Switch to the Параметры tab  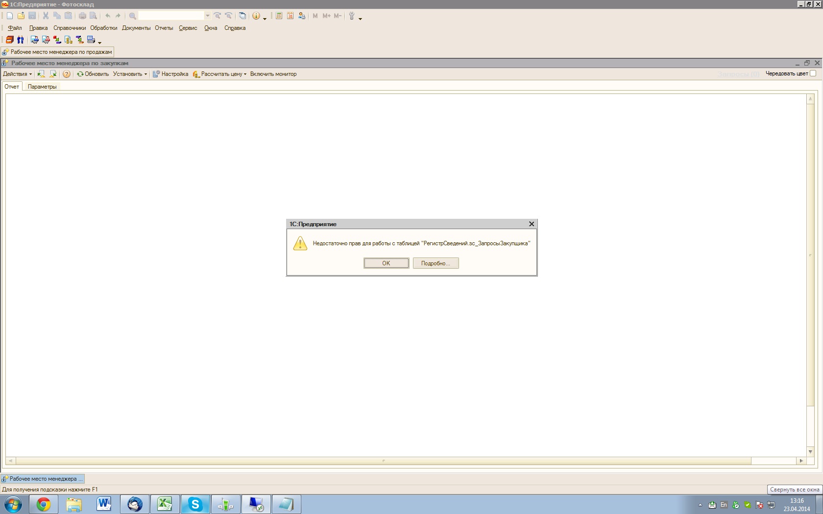click(42, 87)
